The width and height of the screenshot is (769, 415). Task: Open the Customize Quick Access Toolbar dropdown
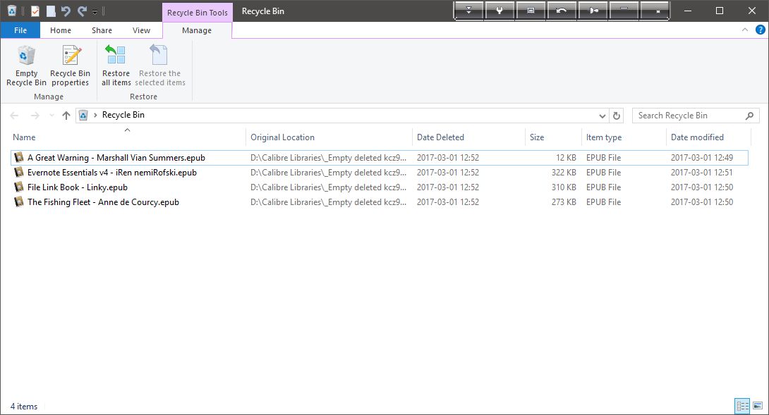tap(95, 12)
